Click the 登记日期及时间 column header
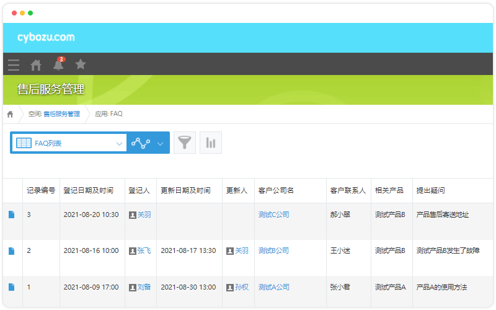The width and height of the screenshot is (496, 310). pos(88,190)
